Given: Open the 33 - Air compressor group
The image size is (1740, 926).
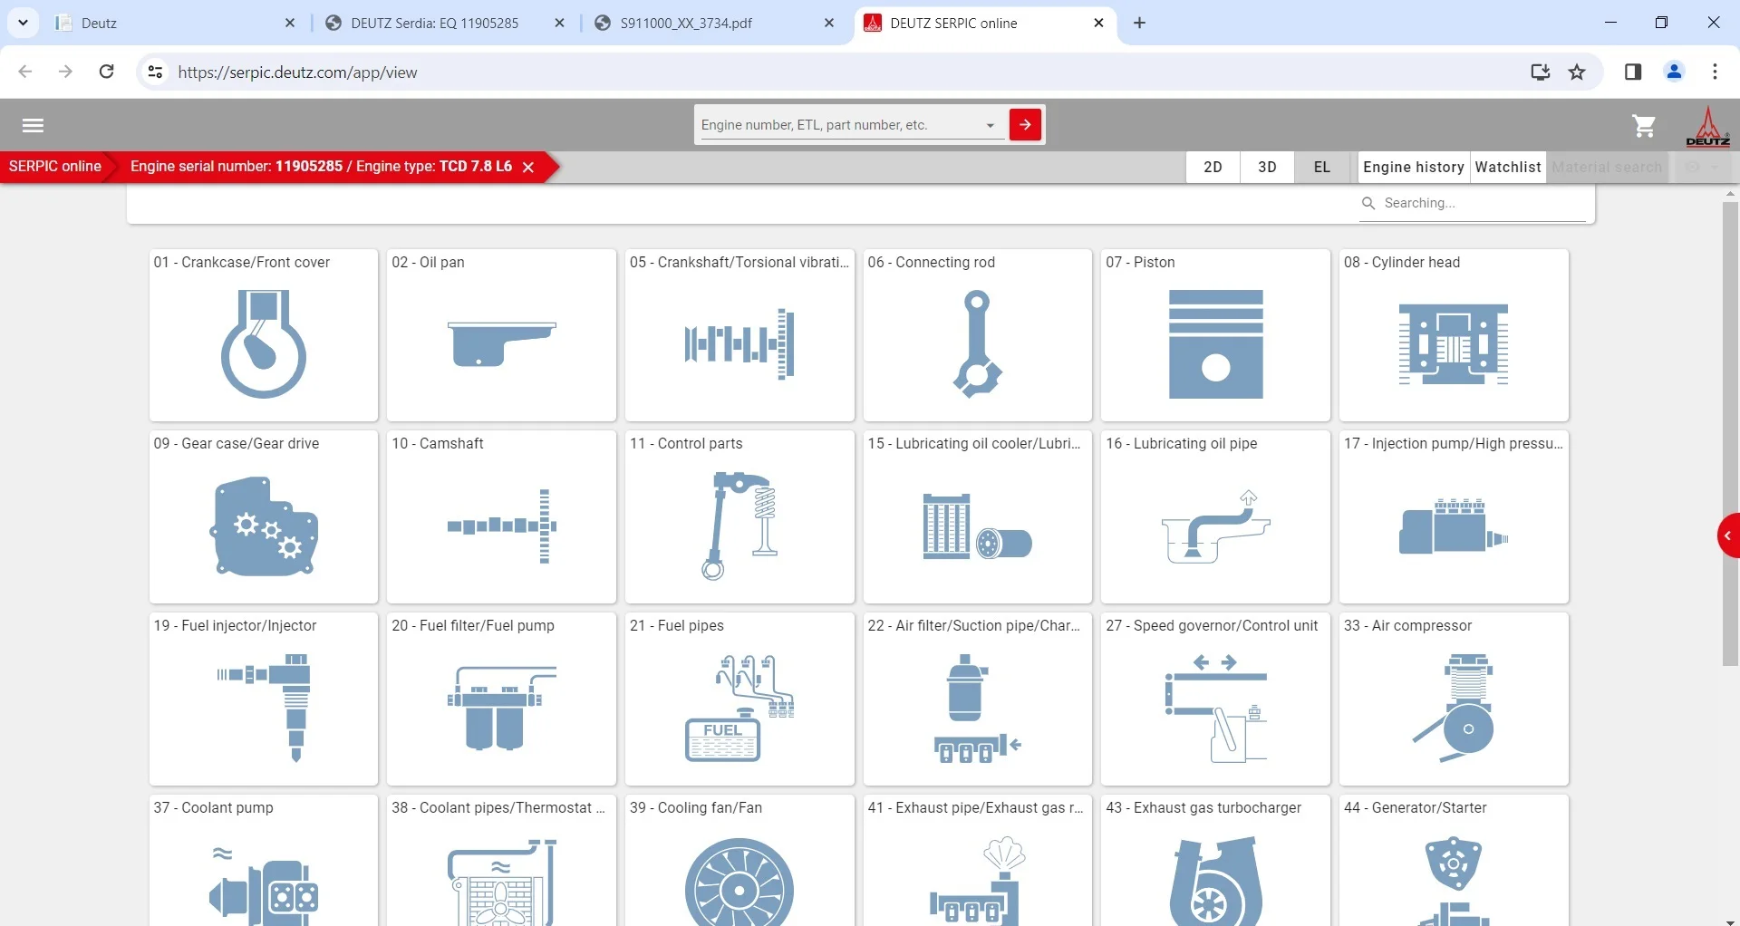Looking at the screenshot, I should [x=1454, y=699].
